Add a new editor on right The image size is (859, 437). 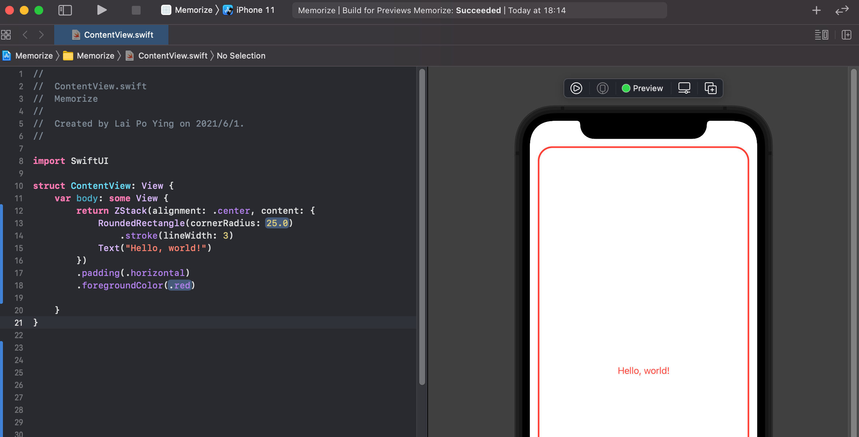pyautogui.click(x=846, y=35)
